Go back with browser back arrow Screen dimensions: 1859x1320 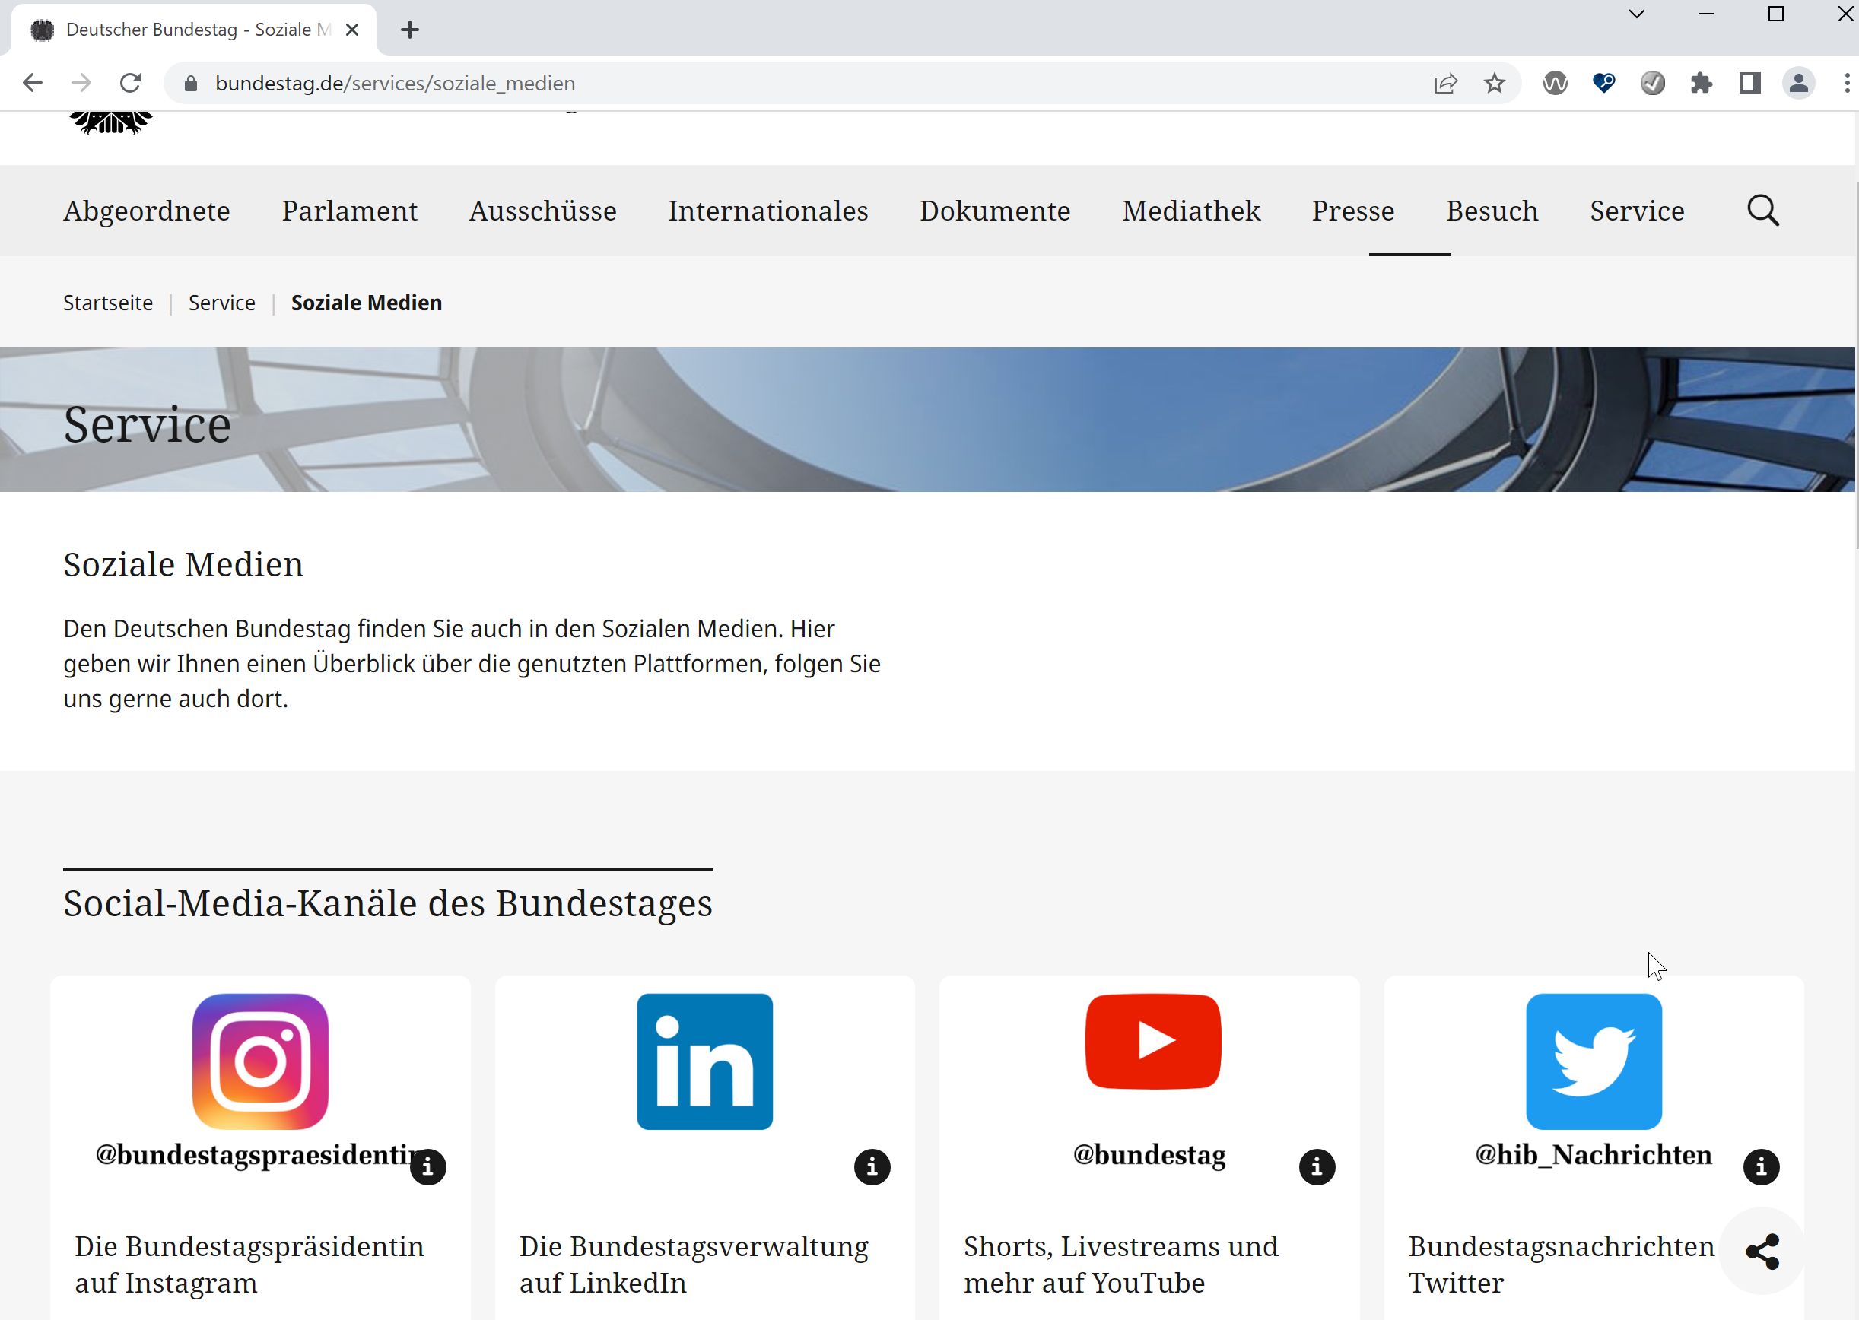point(33,83)
